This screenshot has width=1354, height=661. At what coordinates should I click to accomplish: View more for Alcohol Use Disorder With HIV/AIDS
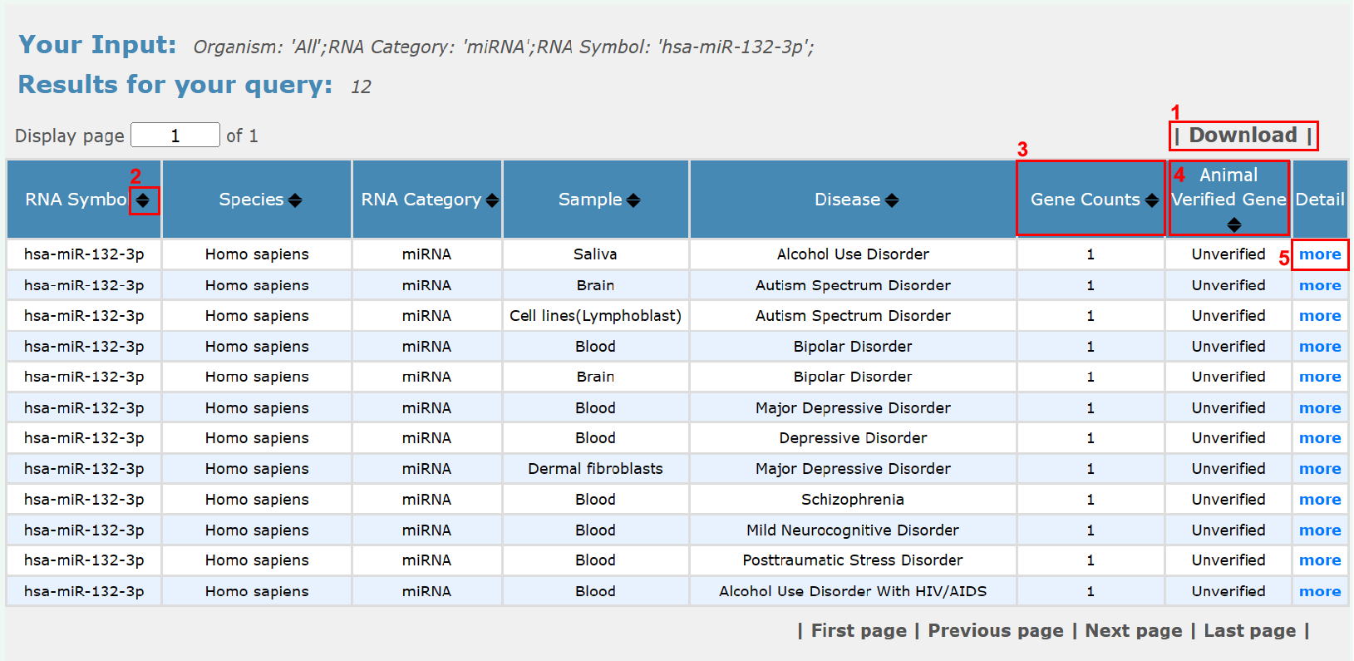(x=1319, y=592)
